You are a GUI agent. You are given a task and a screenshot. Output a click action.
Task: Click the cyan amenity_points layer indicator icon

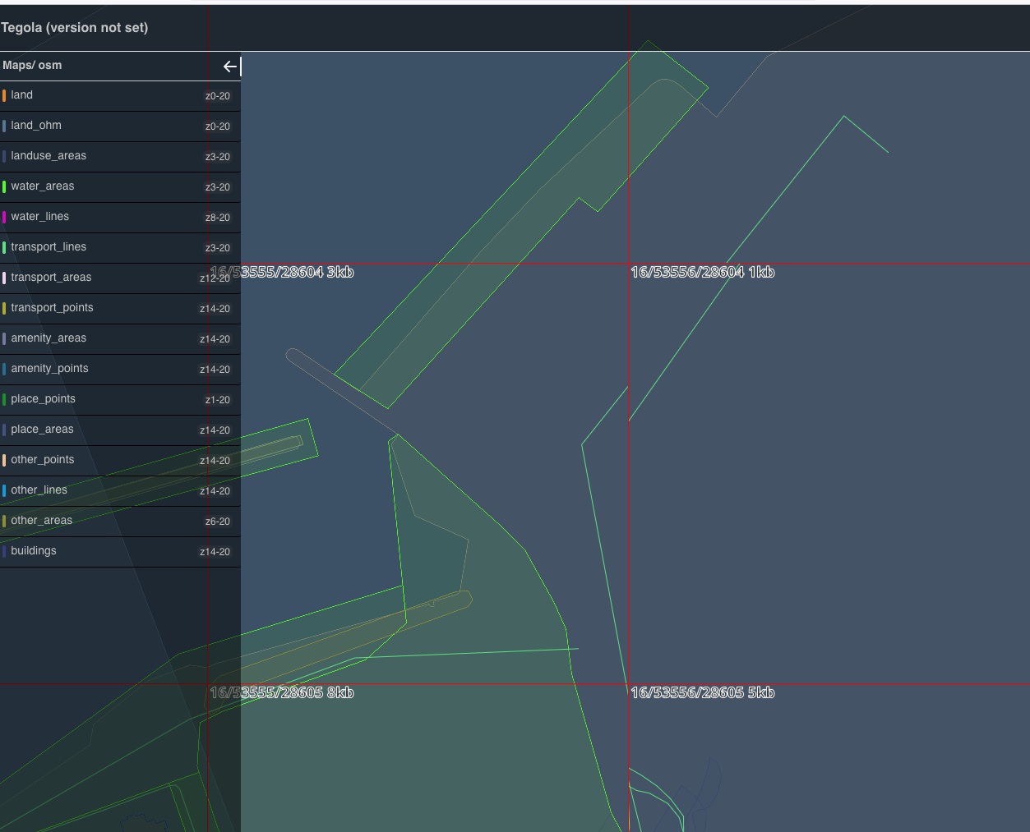click(x=5, y=369)
